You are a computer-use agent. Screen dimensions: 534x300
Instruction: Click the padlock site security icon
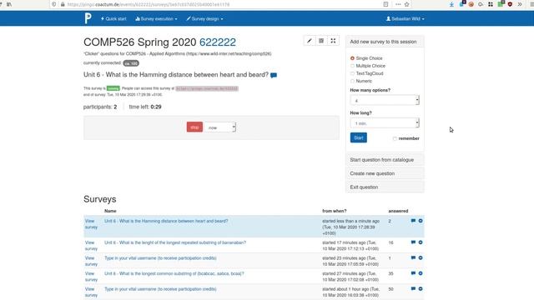[63, 4]
